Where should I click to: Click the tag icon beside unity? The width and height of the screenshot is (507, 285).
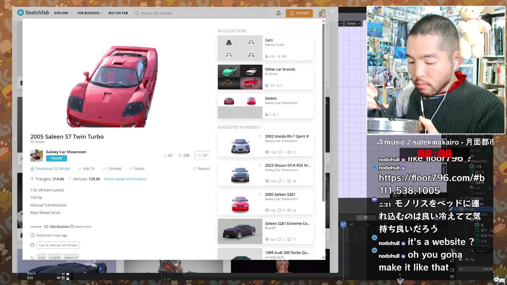coord(32,258)
